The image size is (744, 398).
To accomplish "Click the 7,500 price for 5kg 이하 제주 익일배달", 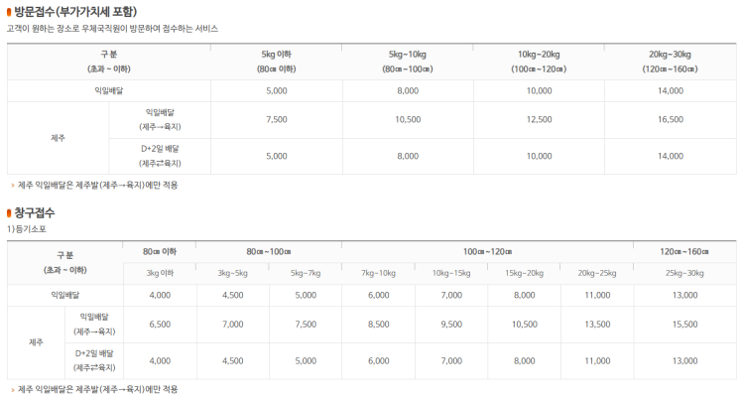I will pyautogui.click(x=276, y=120).
